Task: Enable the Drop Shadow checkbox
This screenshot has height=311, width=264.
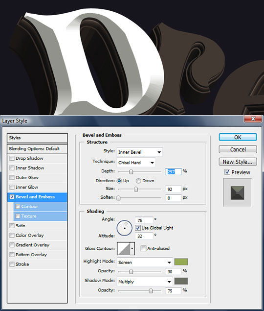Action: coord(12,158)
